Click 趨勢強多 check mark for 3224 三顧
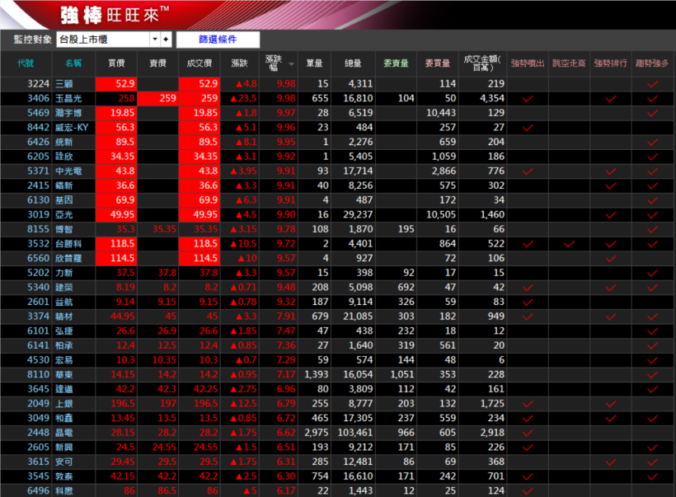This screenshot has height=497, width=676. [x=653, y=84]
